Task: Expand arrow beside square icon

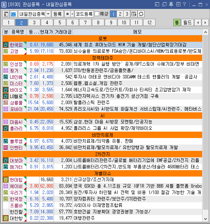Action: coord(72,14)
